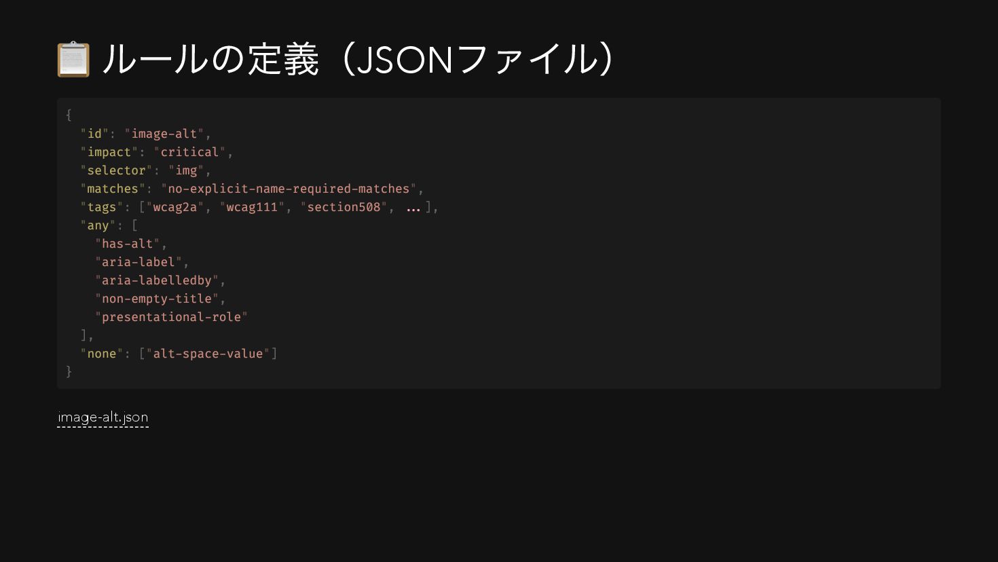
Task: Click the "selector" key
Action: 116,170
